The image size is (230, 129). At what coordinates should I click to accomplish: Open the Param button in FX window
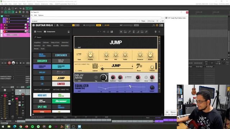pyautogui.click(x=143, y=21)
